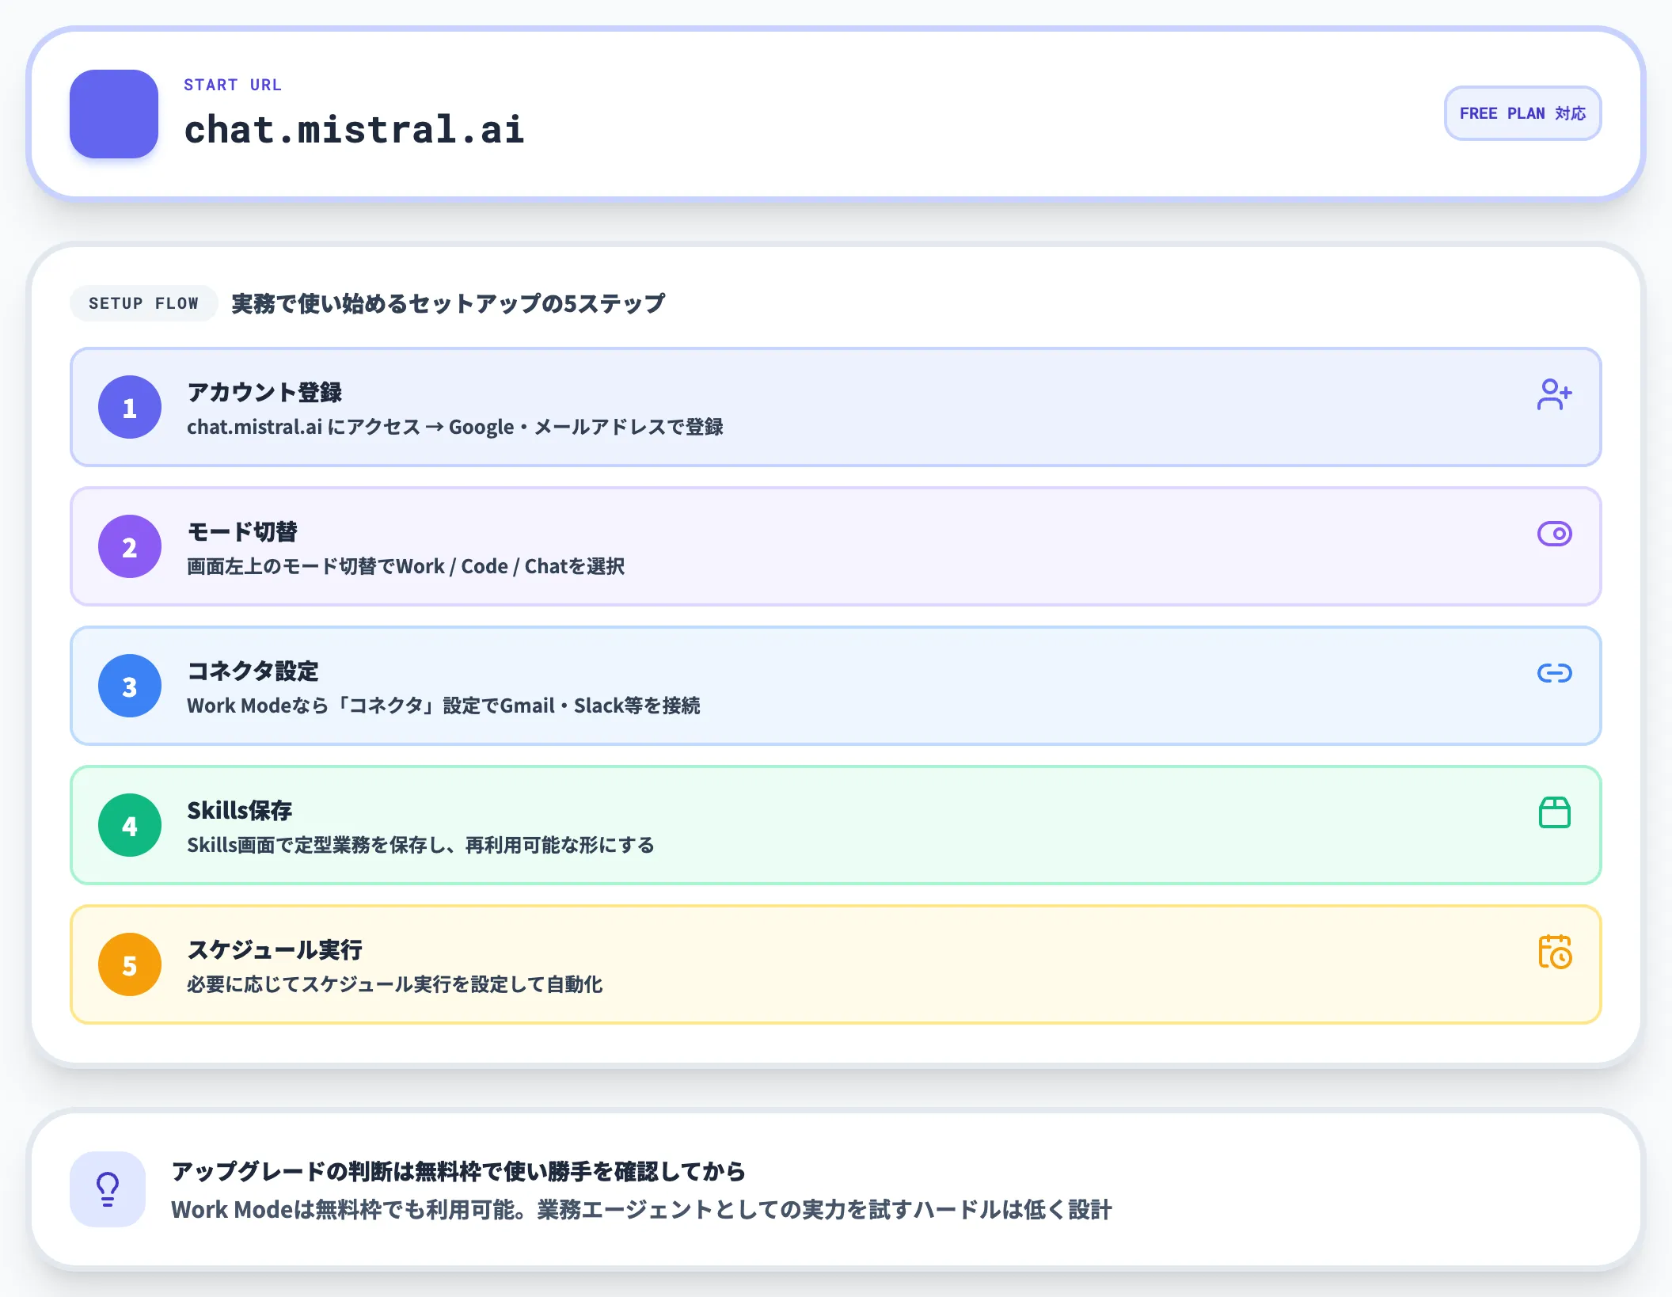Click the text about Work / Code / Chatを選択
This screenshot has height=1297, width=1672.
coord(405,566)
